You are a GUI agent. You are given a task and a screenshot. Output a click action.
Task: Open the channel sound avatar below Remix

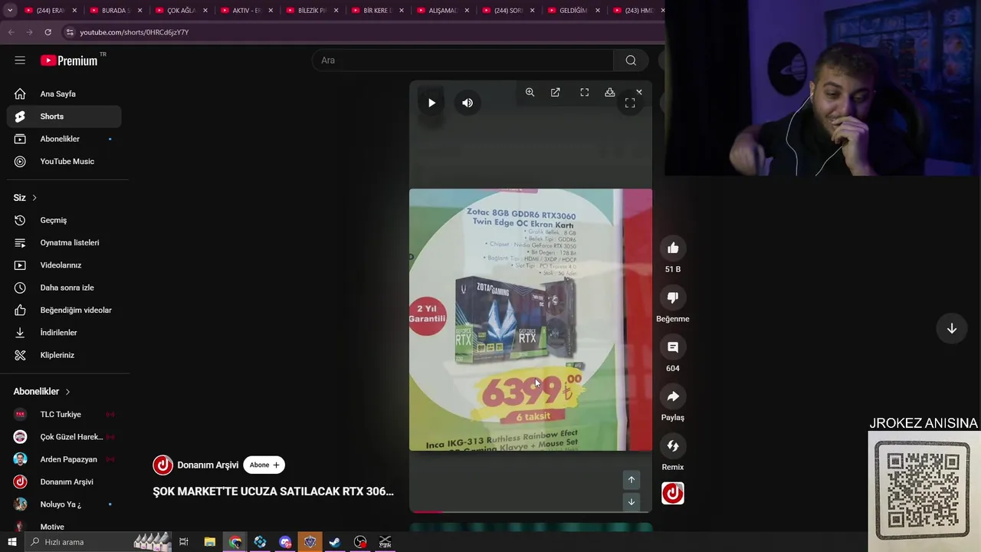tap(673, 493)
